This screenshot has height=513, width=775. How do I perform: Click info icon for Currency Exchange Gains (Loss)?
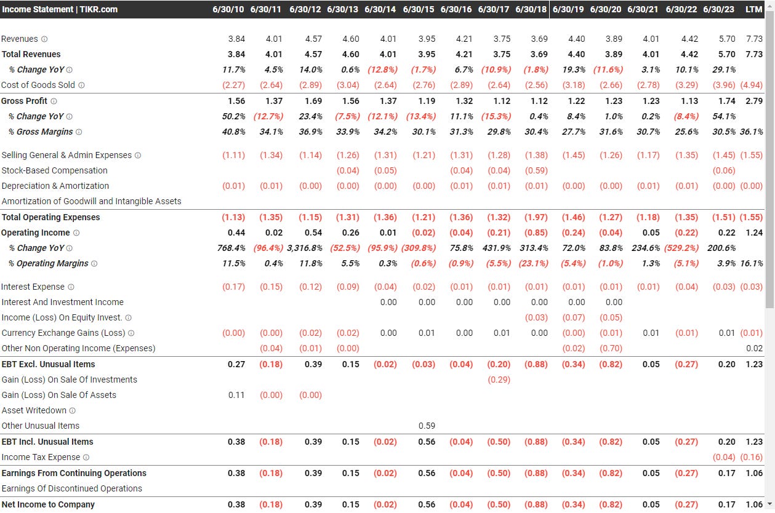coord(131,333)
